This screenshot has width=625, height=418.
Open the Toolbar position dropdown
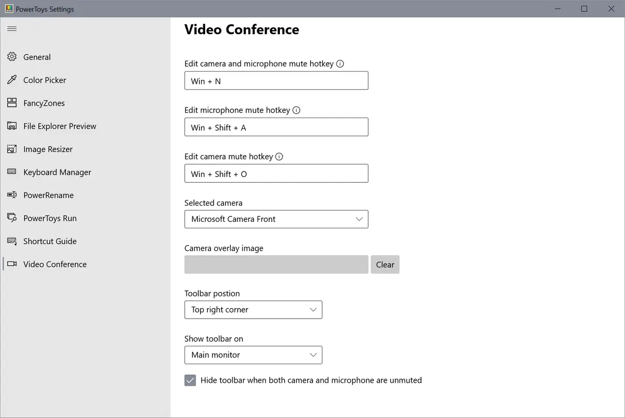click(x=253, y=309)
